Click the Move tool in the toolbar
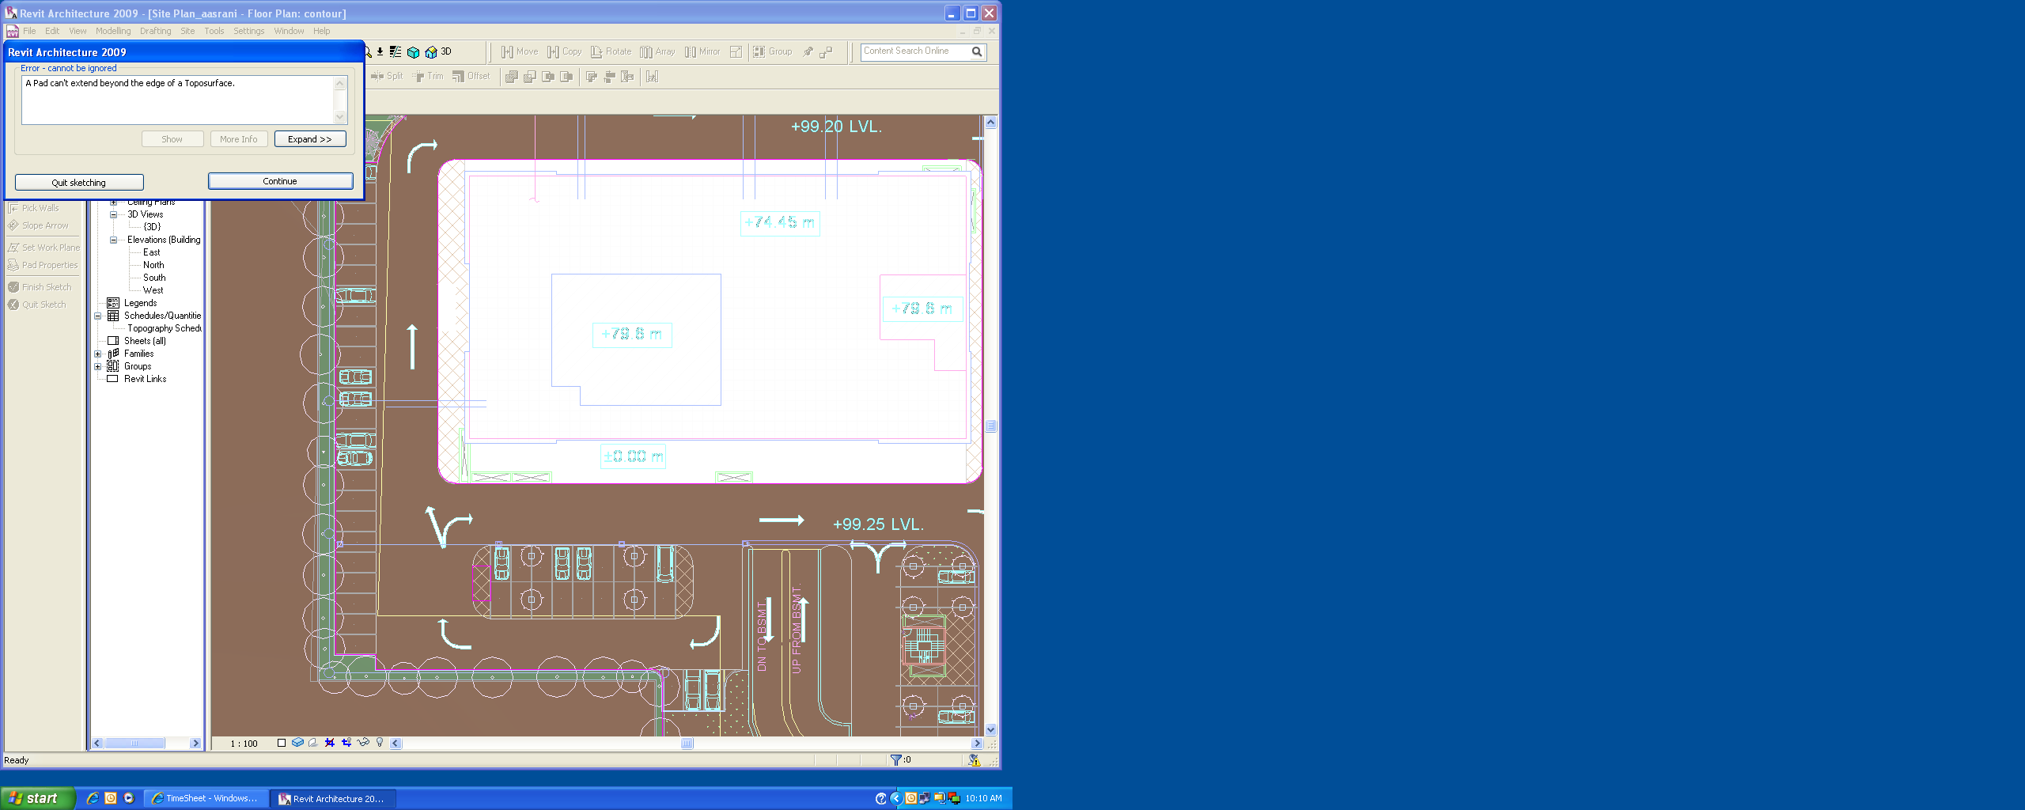 519,52
